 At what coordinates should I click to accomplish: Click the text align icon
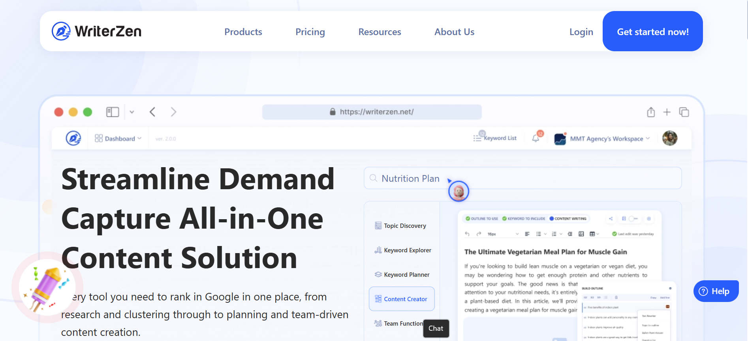(527, 234)
